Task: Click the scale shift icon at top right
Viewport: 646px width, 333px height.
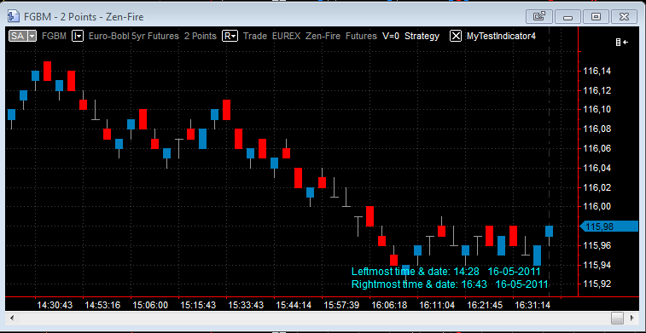Action: pos(622,42)
